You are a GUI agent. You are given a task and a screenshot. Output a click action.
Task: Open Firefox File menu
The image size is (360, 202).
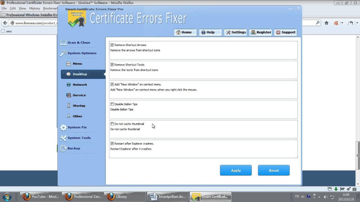(4, 8)
